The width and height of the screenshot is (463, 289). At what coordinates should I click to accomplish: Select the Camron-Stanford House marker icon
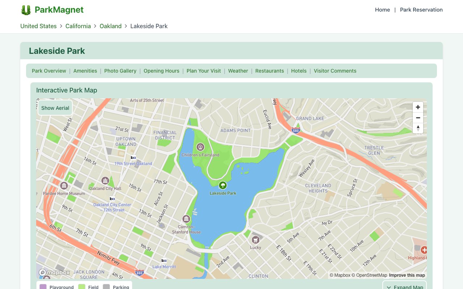[x=186, y=219]
